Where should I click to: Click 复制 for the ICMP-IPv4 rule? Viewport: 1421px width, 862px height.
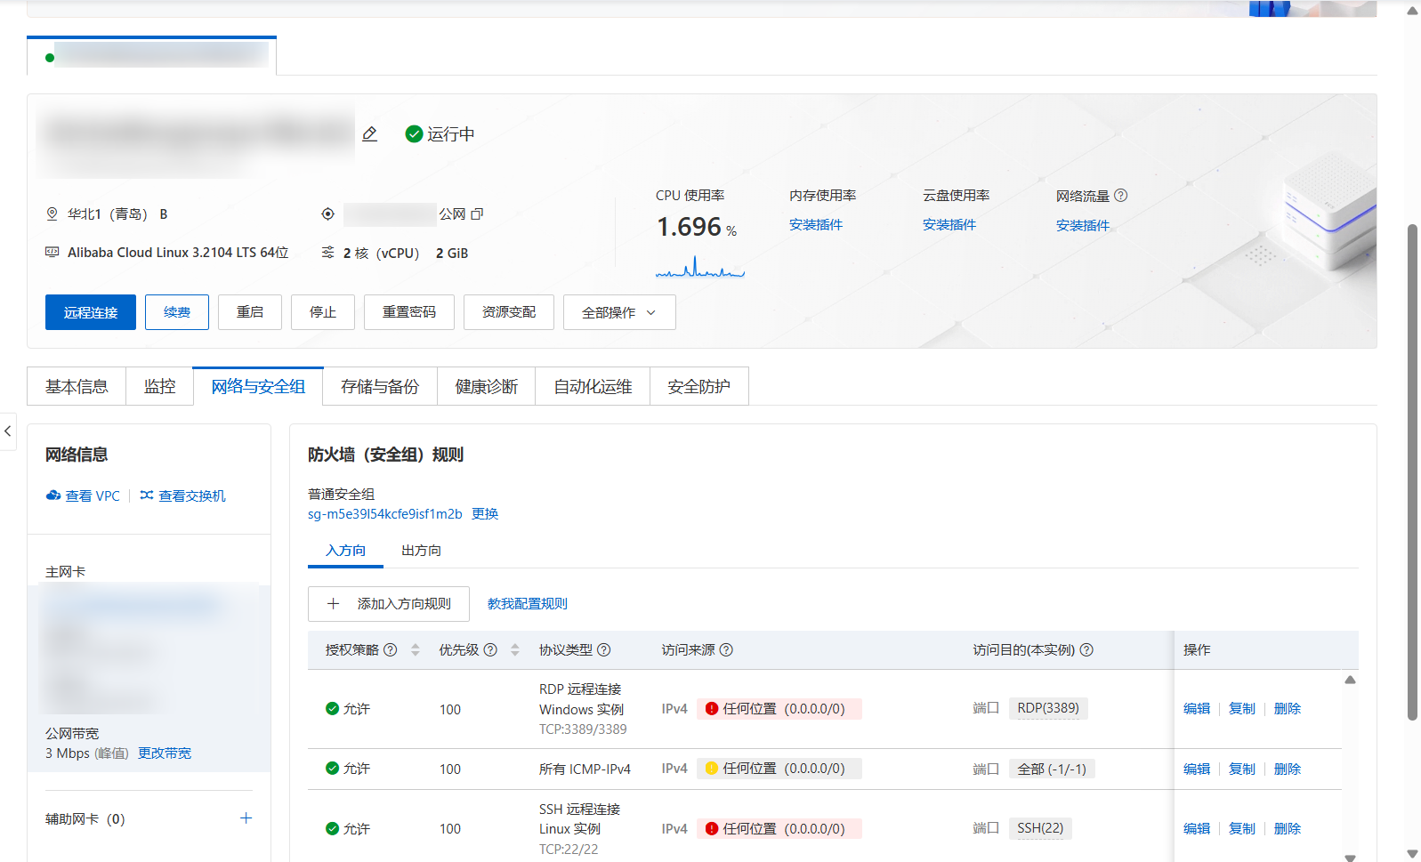click(1242, 769)
